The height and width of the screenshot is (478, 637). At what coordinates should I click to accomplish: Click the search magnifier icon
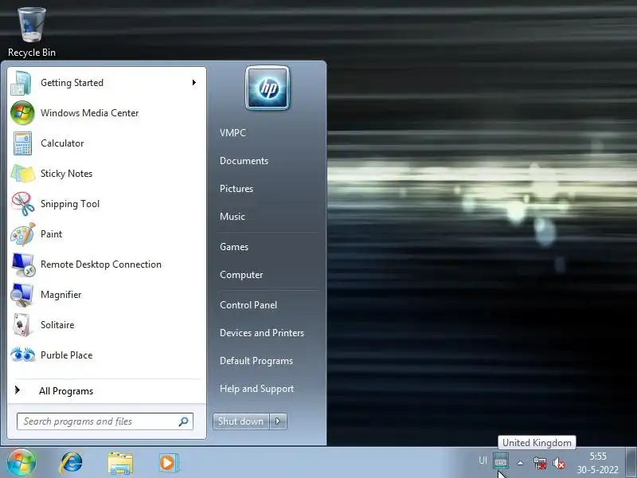pyautogui.click(x=184, y=421)
